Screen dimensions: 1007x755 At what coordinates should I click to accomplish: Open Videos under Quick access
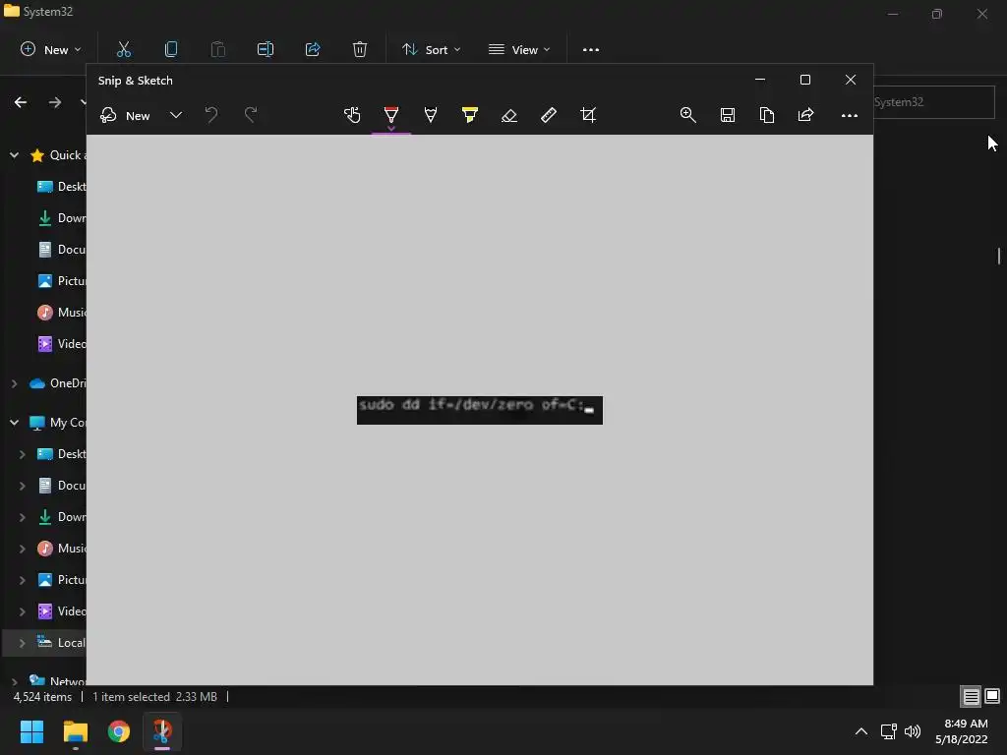point(61,344)
